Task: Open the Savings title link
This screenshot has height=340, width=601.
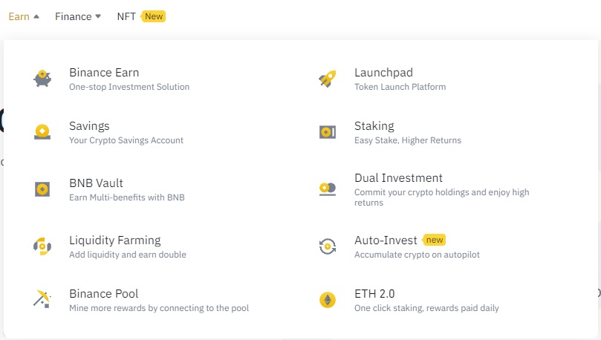Action: 89,126
